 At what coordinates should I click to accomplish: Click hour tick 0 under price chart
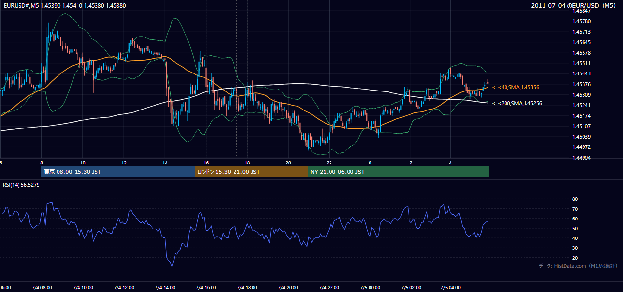point(370,163)
